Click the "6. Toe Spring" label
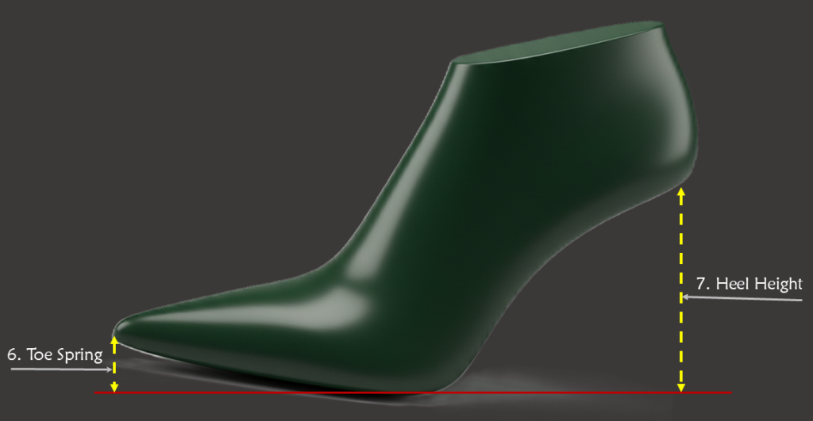 coord(55,355)
